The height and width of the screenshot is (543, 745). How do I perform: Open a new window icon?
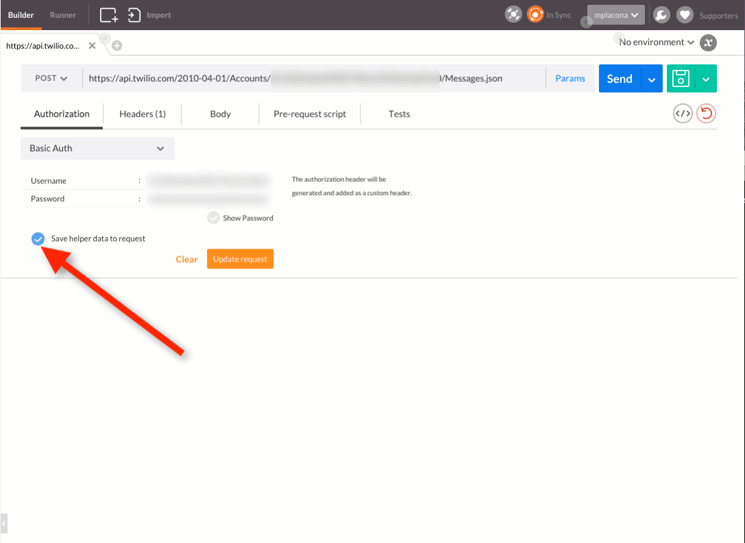click(109, 14)
